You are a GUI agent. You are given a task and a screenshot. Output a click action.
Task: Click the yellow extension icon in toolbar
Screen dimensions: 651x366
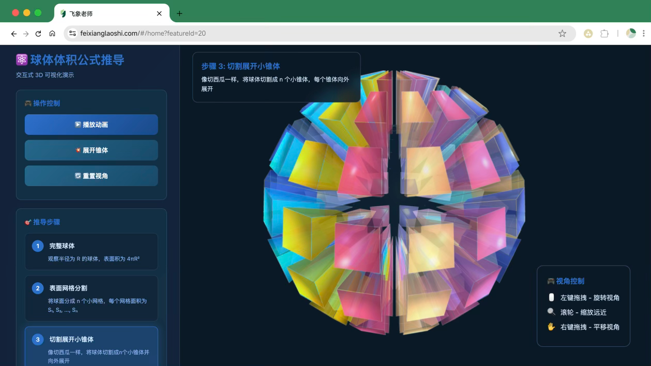coord(588,34)
